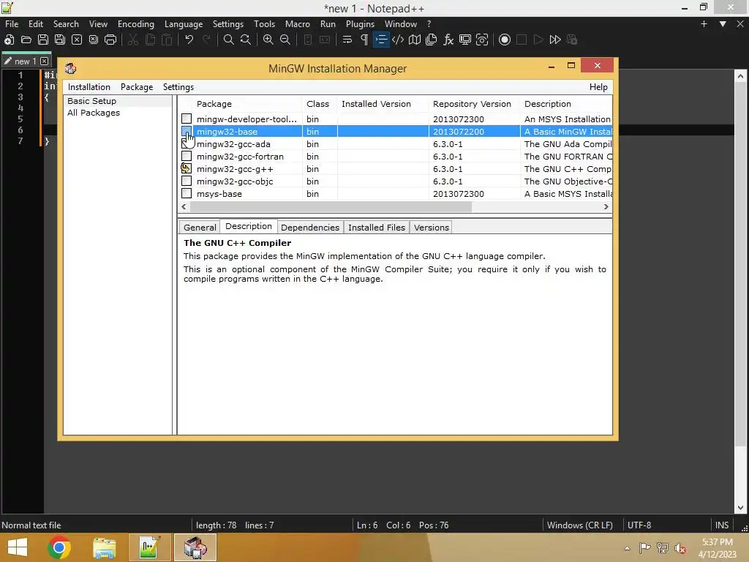
Task: Click the code tag language icon
Action: tap(398, 40)
